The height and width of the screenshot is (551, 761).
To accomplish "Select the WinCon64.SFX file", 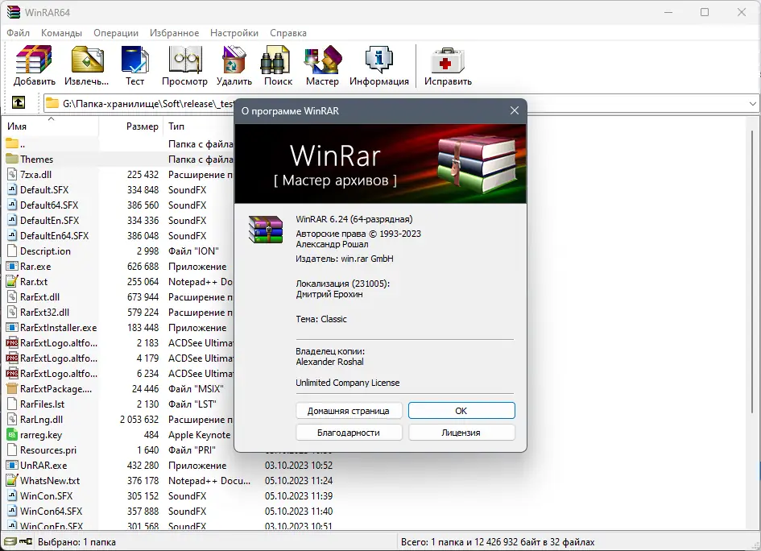I will (51, 511).
